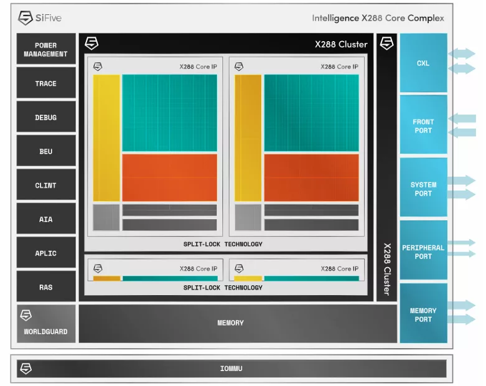Click the Front Port block
This screenshot has height=386, width=486.
[423, 125]
